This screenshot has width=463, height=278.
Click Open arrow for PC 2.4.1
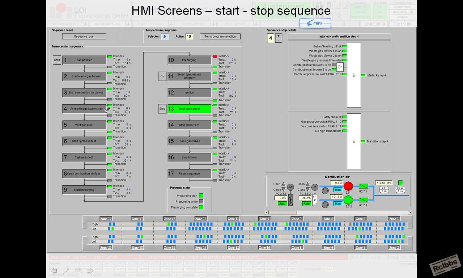(283, 184)
